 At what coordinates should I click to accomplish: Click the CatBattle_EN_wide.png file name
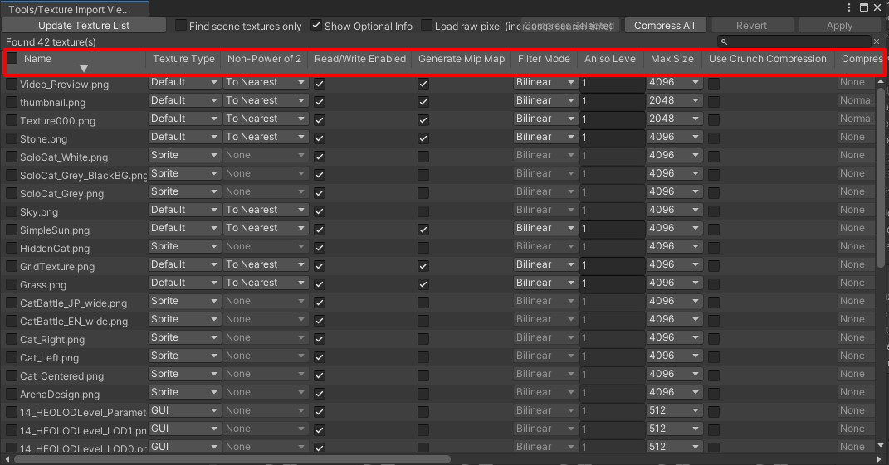[x=74, y=321]
